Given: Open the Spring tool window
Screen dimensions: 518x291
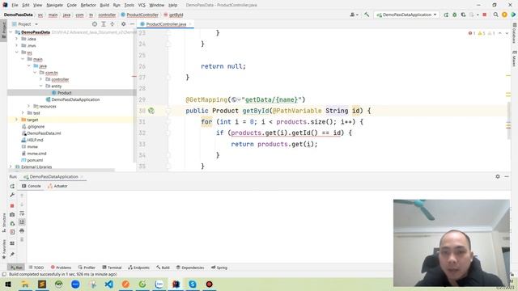Looking at the screenshot, I should [219, 268].
